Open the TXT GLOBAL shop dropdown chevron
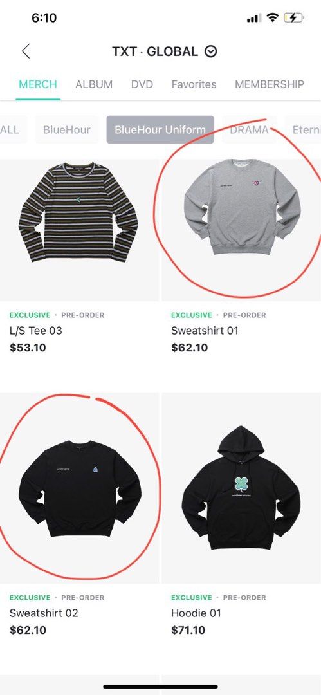Image resolution: width=321 pixels, height=695 pixels. (x=211, y=51)
